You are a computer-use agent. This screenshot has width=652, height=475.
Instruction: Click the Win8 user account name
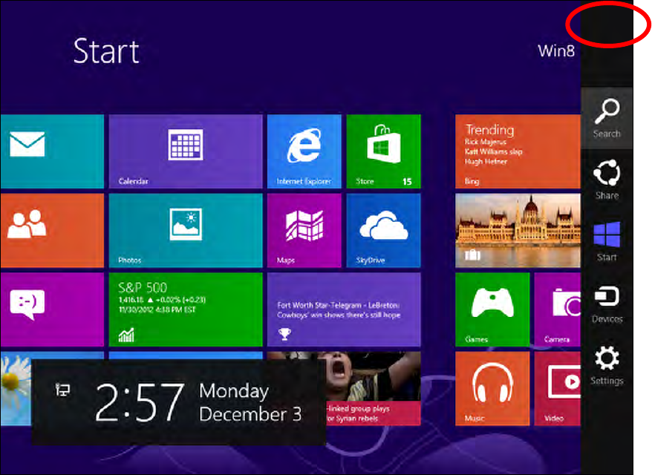tap(556, 51)
